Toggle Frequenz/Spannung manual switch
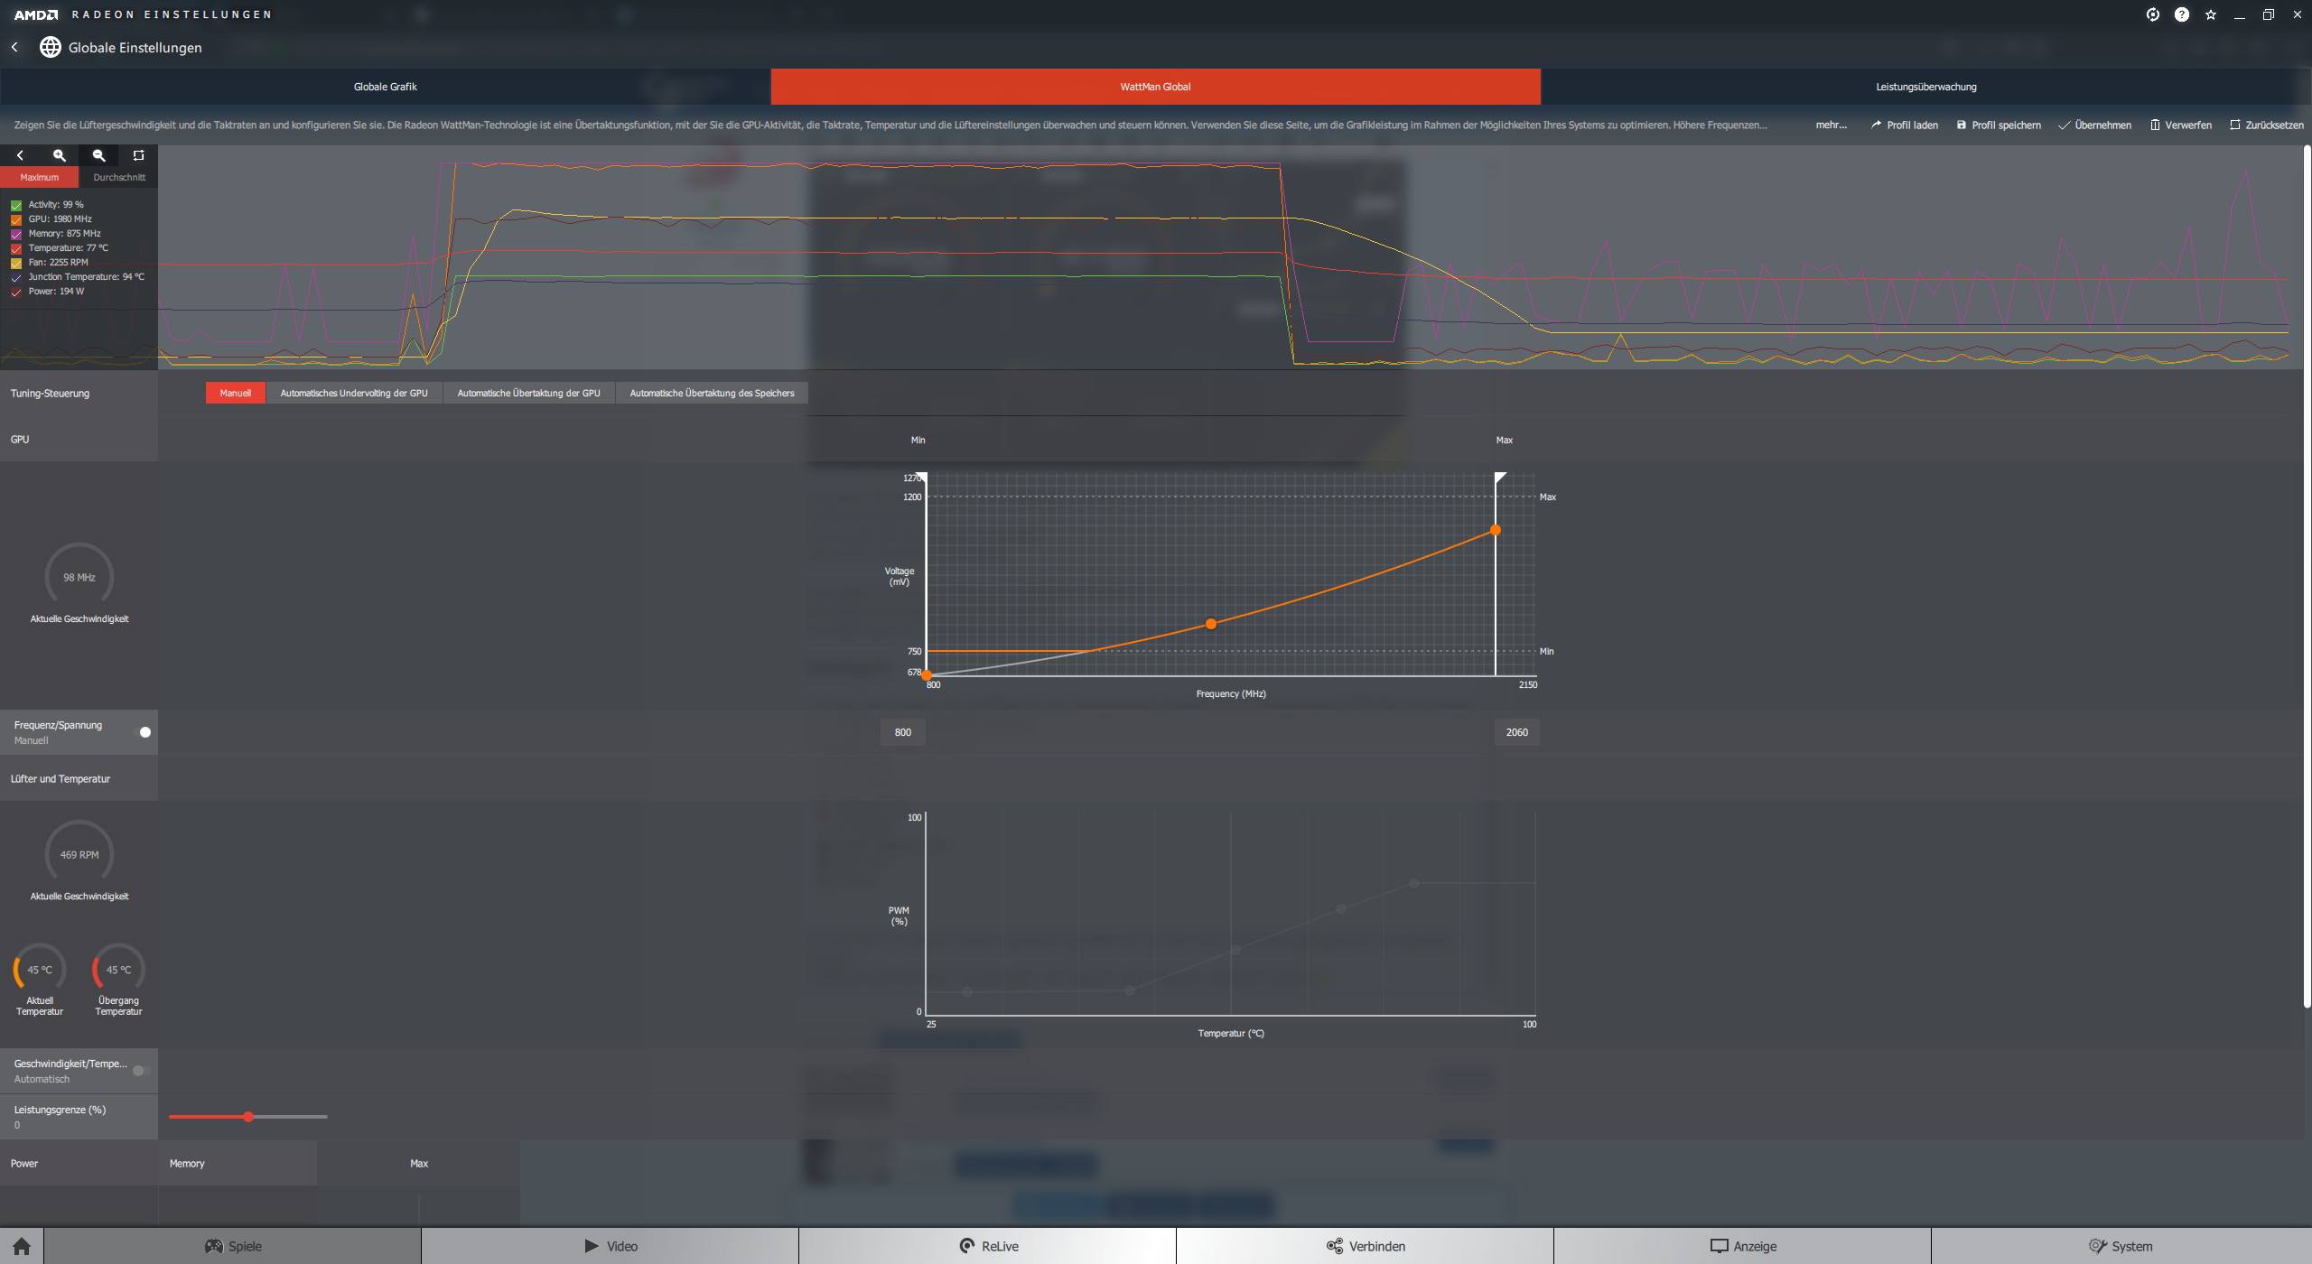This screenshot has width=2312, height=1264. (143, 732)
